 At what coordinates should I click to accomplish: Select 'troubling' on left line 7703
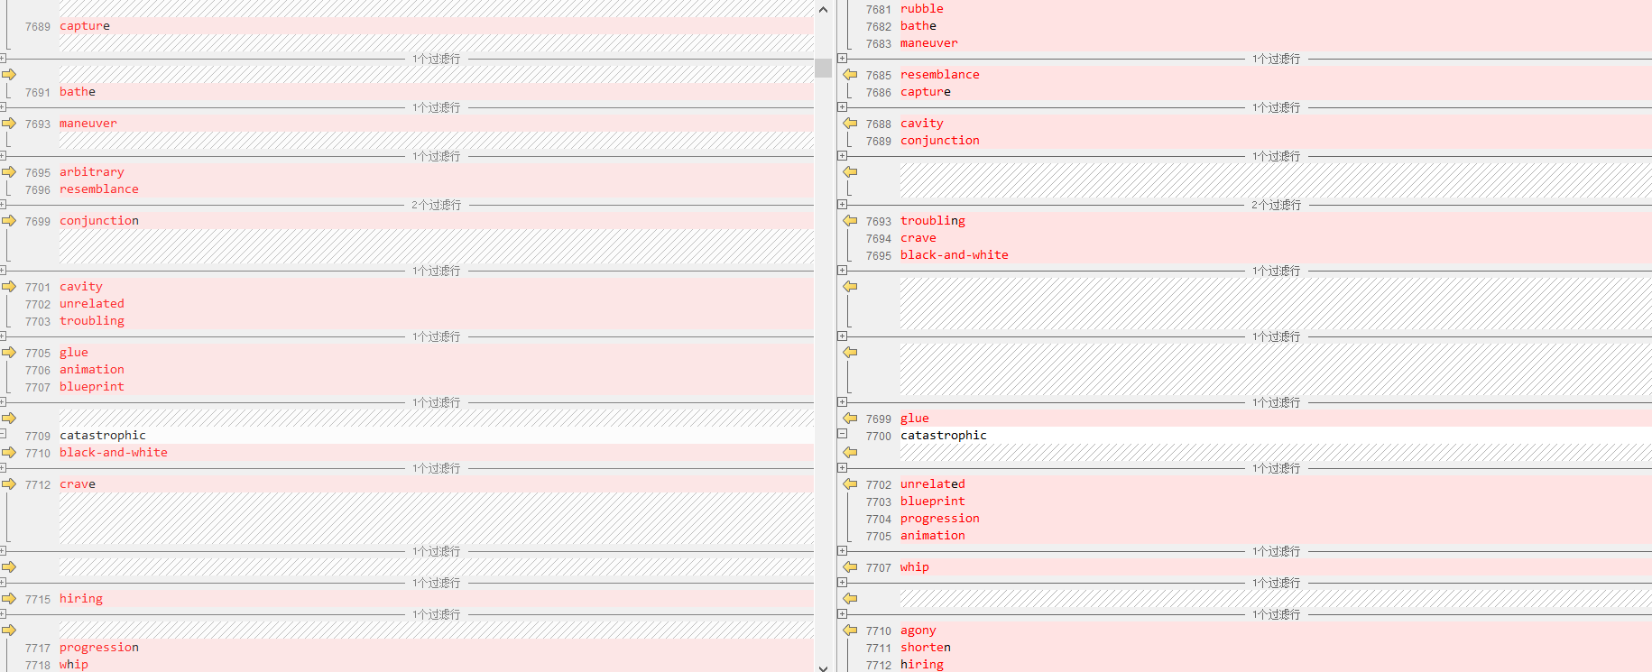coord(92,321)
